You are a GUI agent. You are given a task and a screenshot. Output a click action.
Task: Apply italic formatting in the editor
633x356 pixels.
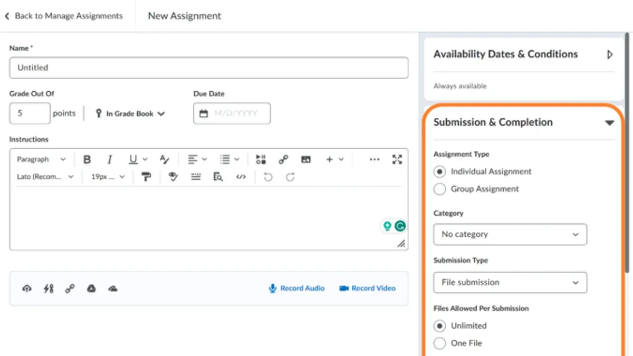tap(110, 159)
